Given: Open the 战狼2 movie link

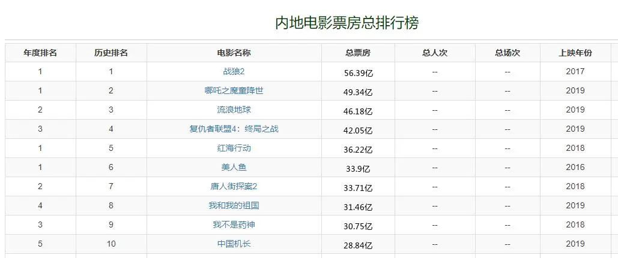Looking at the screenshot, I should [234, 72].
